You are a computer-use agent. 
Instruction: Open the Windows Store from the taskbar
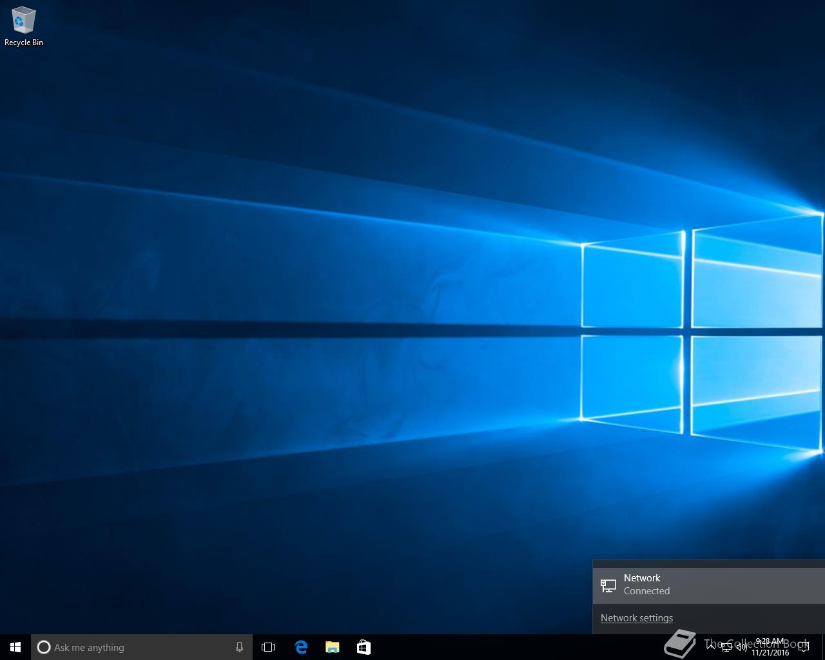tap(364, 647)
